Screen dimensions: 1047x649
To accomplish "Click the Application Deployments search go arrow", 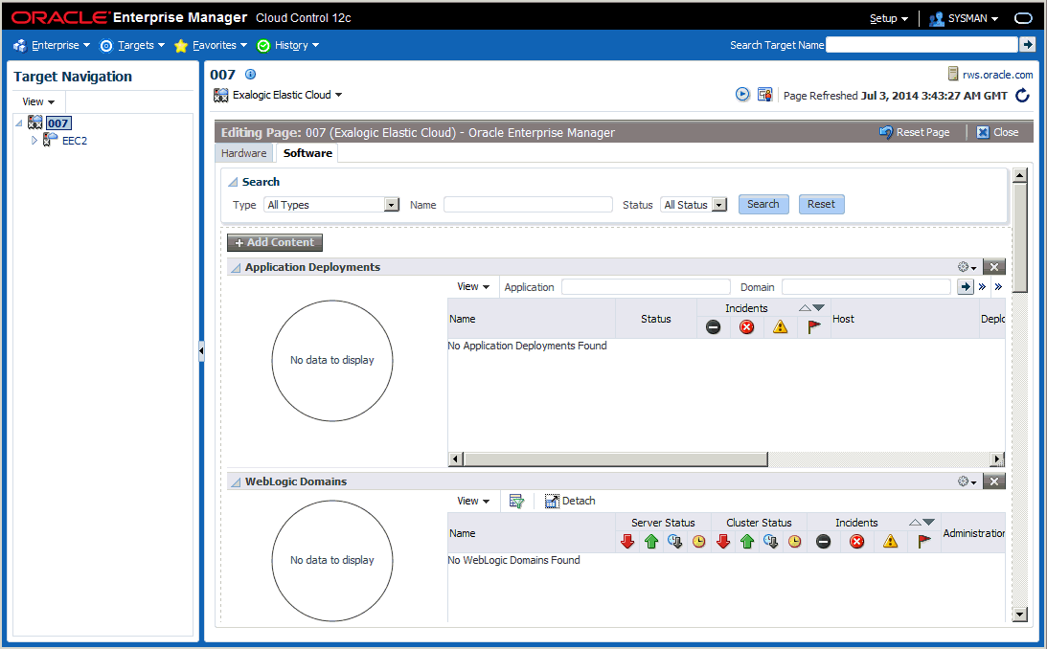I will tap(966, 287).
